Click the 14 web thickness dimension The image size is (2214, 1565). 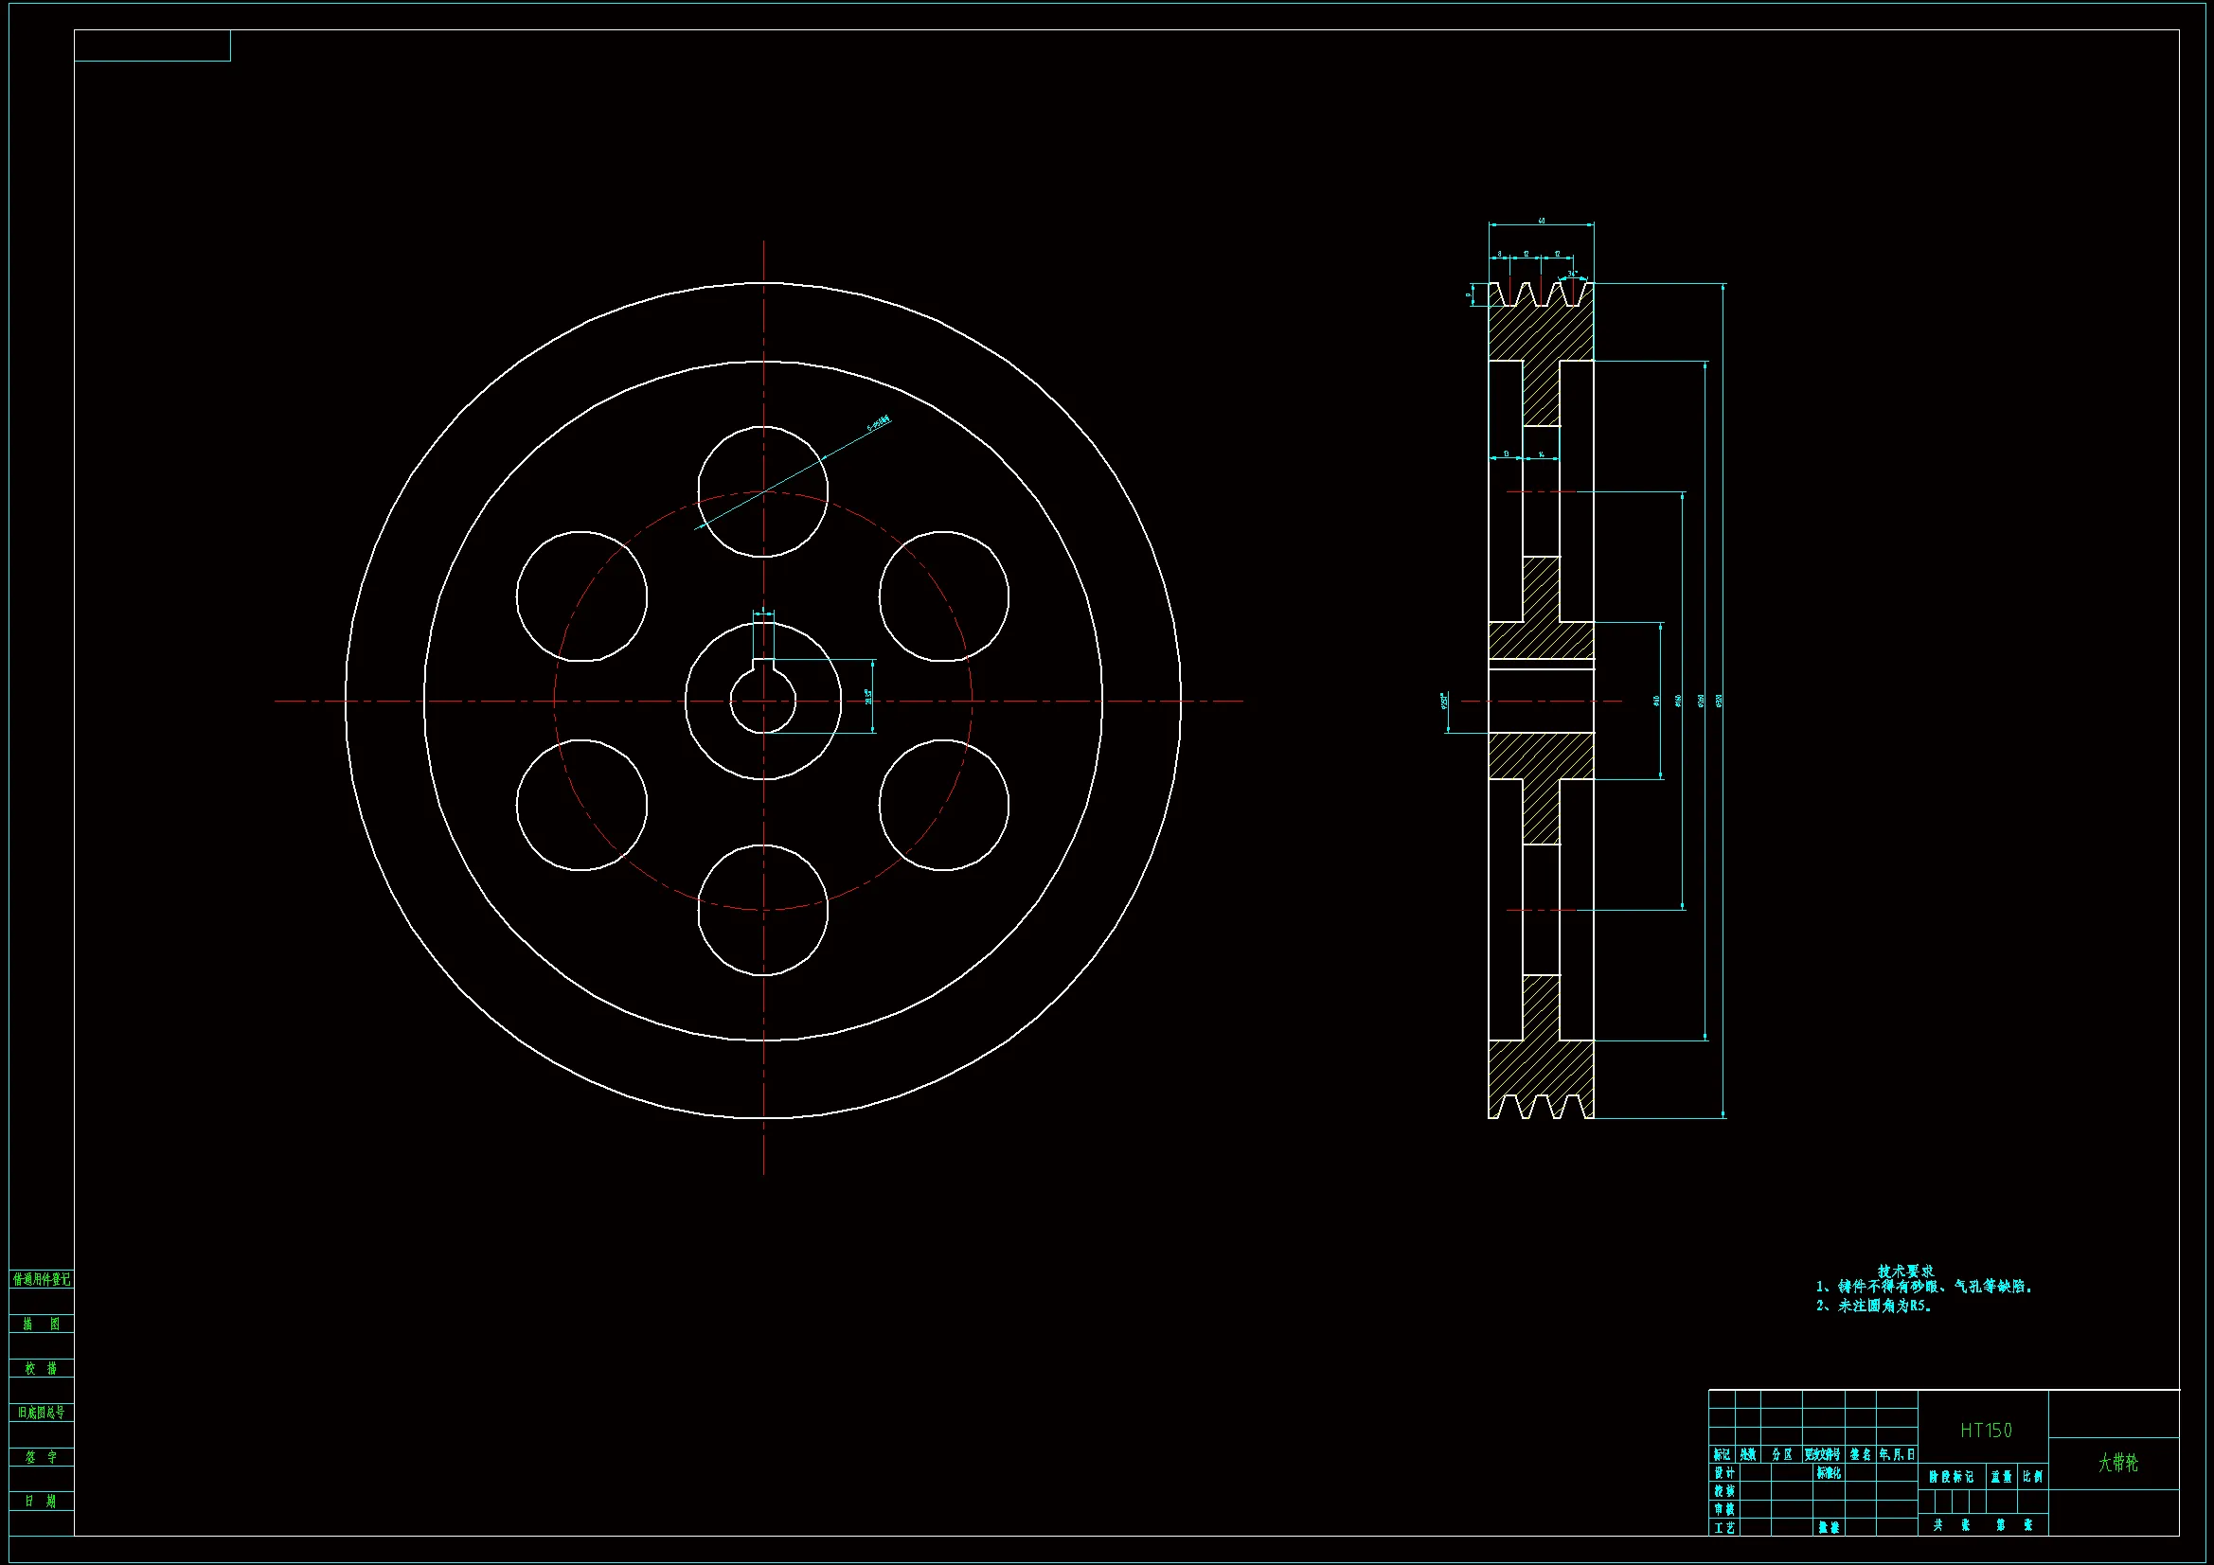point(1541,453)
